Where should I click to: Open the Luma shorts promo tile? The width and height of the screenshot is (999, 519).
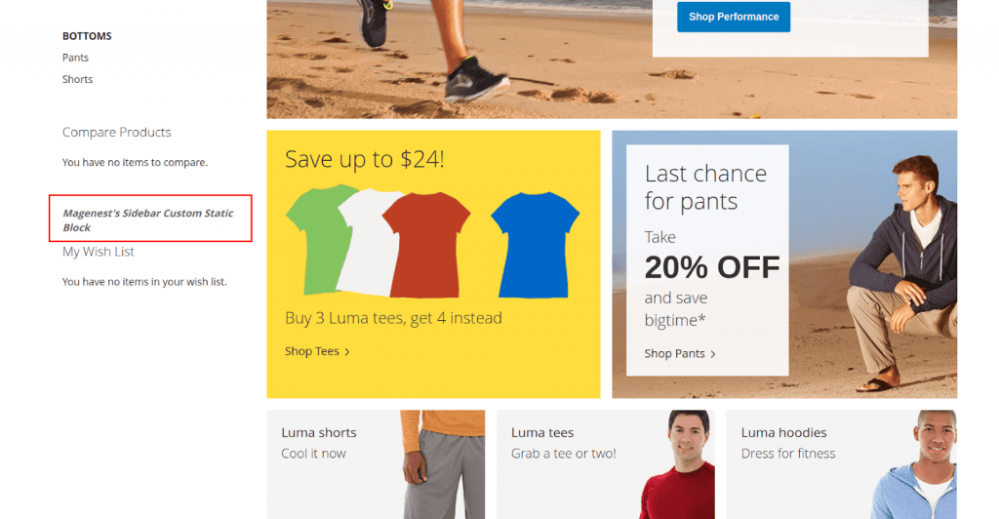(376, 464)
